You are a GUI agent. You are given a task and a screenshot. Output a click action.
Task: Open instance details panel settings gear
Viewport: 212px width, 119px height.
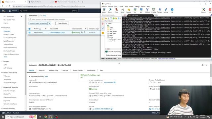(x=202, y=65)
